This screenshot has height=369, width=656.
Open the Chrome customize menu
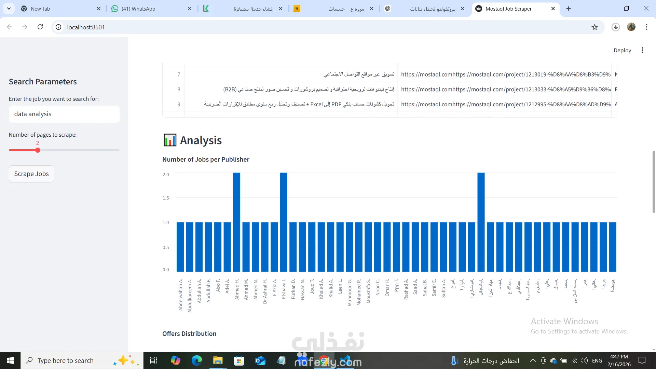point(646,27)
